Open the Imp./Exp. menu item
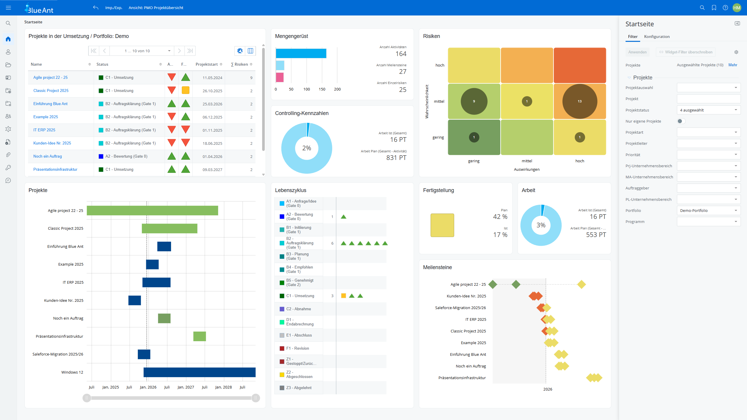Screen dimensions: 747x420 [x=114, y=8]
